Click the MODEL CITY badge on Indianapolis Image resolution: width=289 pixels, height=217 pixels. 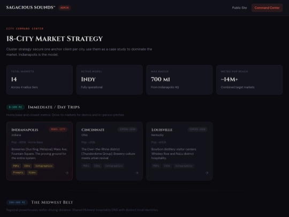[x=58, y=129]
